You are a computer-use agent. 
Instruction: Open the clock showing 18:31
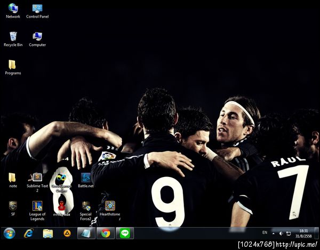pyautogui.click(x=303, y=233)
